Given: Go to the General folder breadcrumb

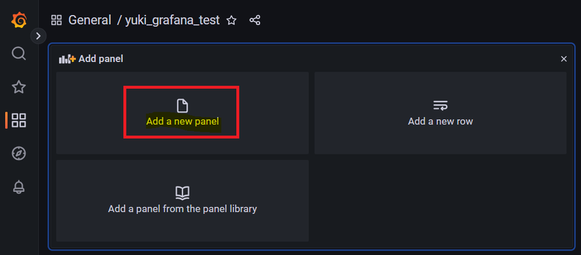Looking at the screenshot, I should (89, 20).
